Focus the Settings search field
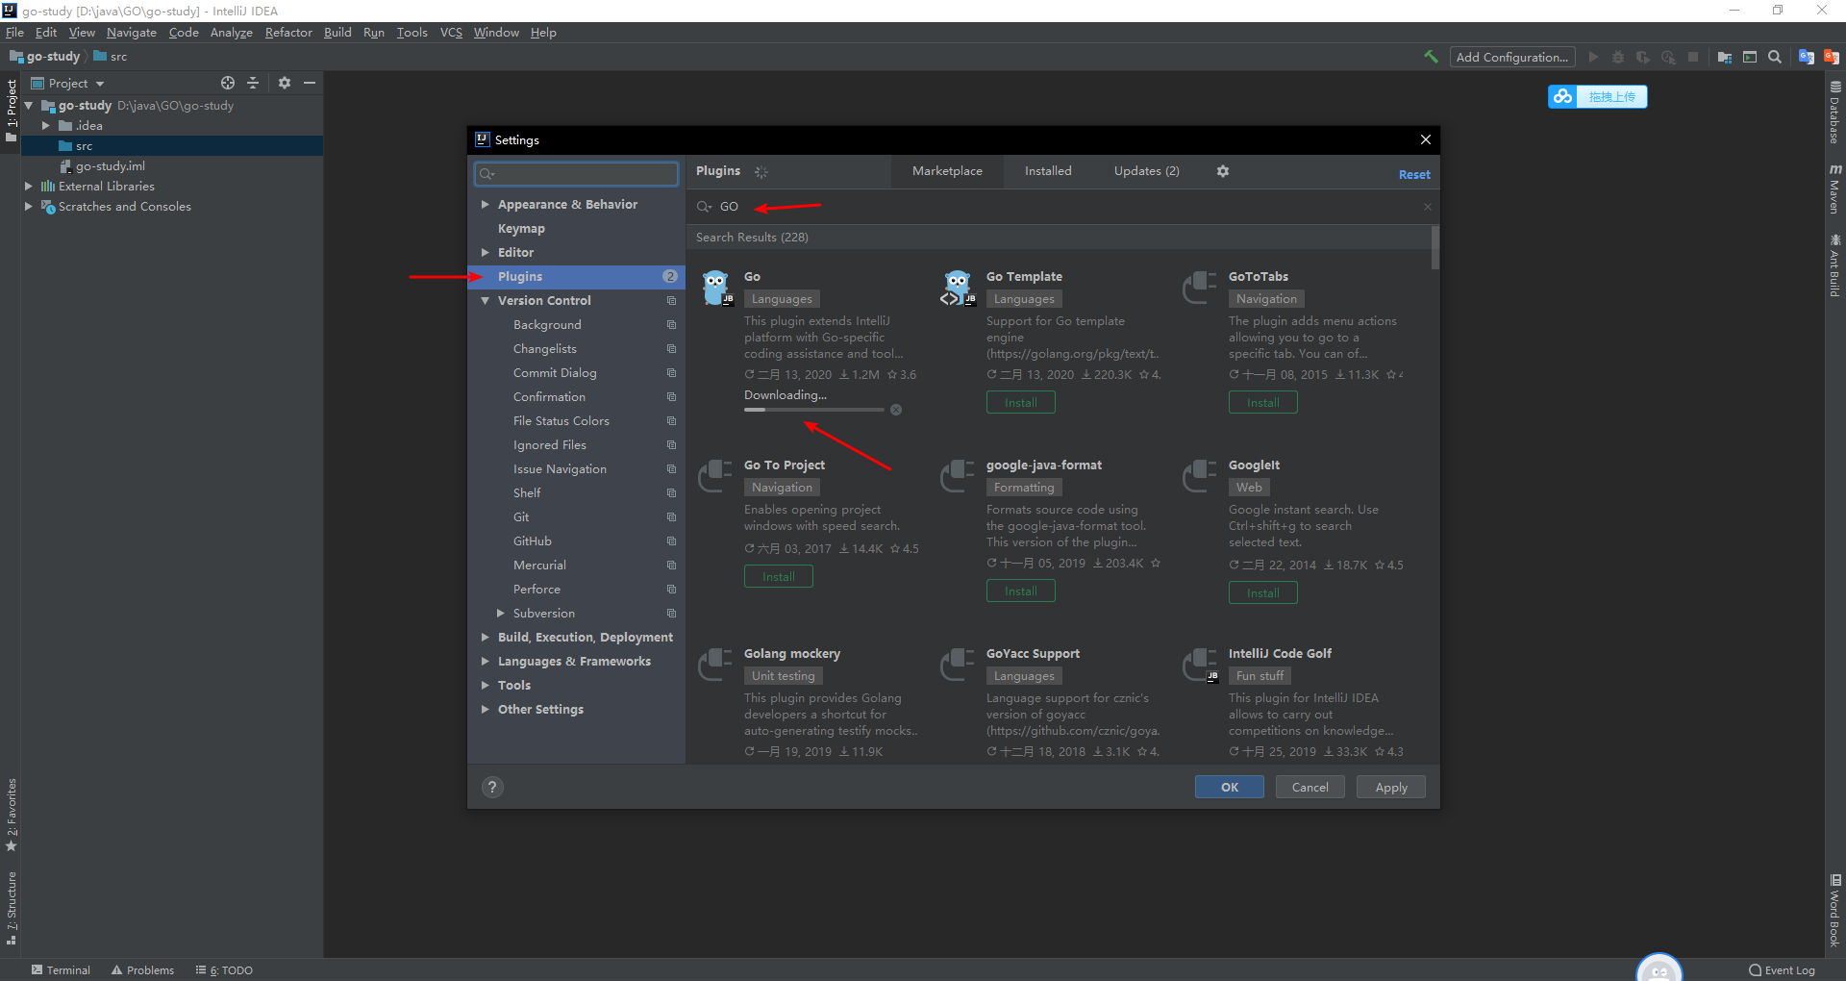This screenshot has width=1846, height=981. click(577, 173)
